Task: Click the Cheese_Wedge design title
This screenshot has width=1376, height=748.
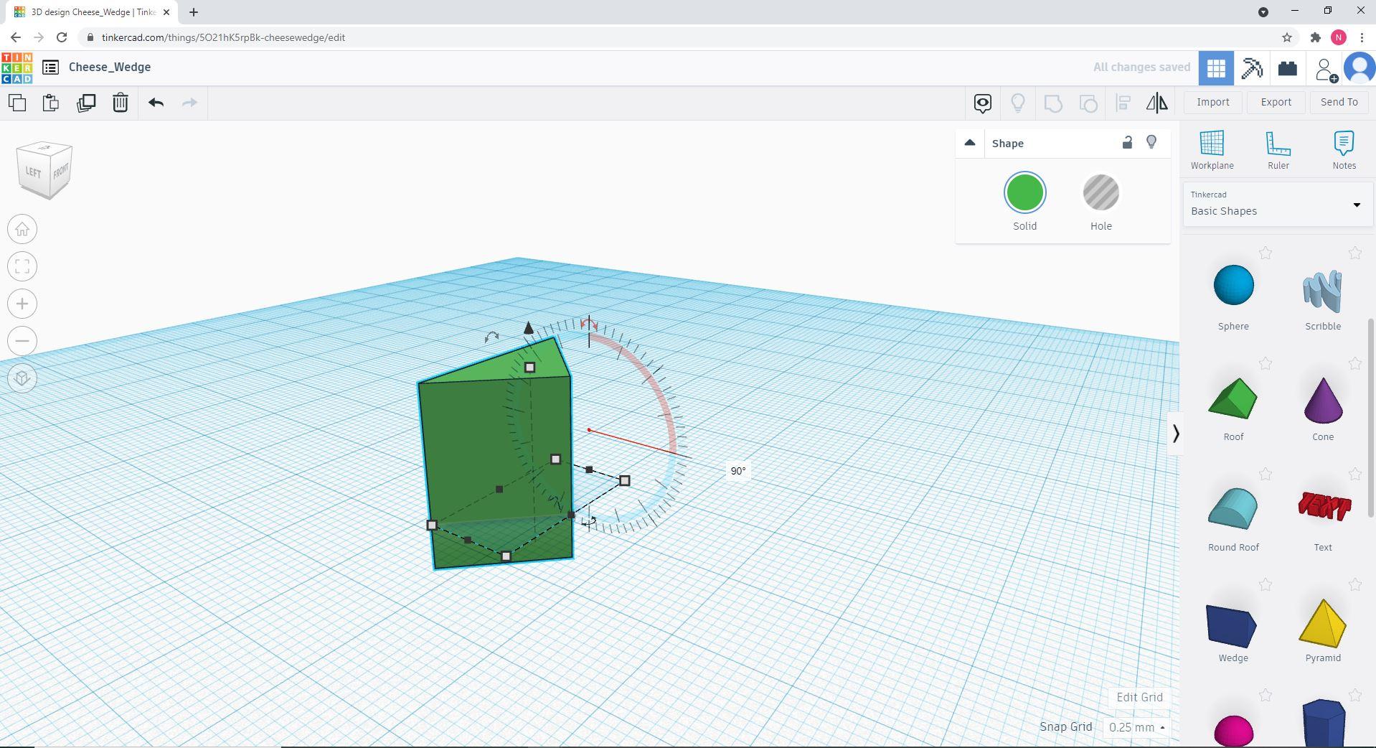Action: tap(110, 67)
